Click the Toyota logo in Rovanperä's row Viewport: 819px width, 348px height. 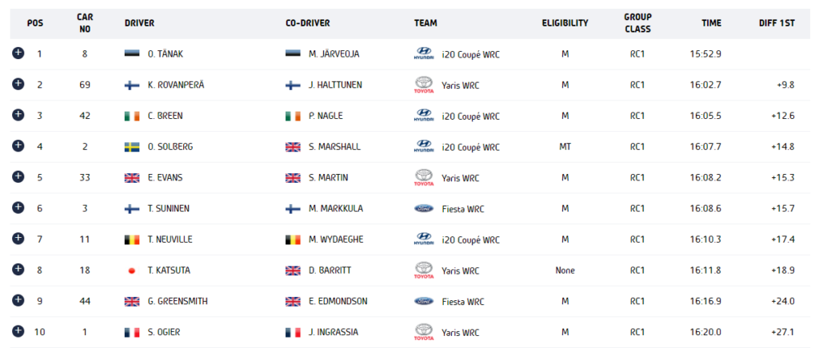pos(424,85)
